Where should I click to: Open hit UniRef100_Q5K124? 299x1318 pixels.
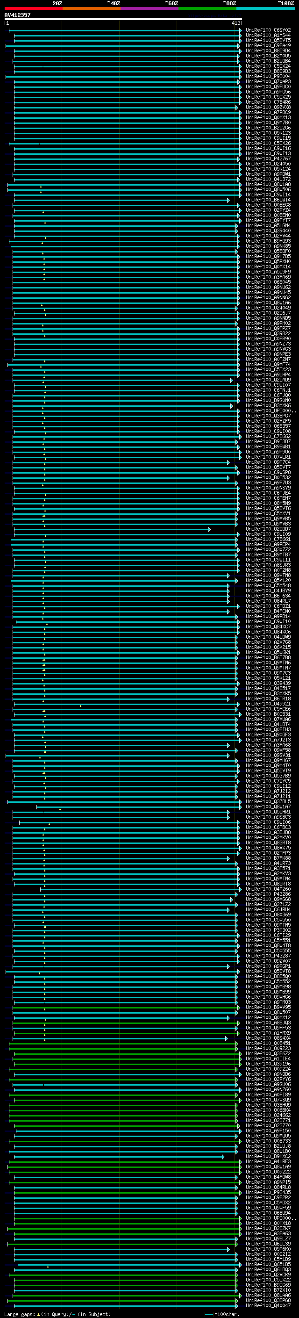268,169
